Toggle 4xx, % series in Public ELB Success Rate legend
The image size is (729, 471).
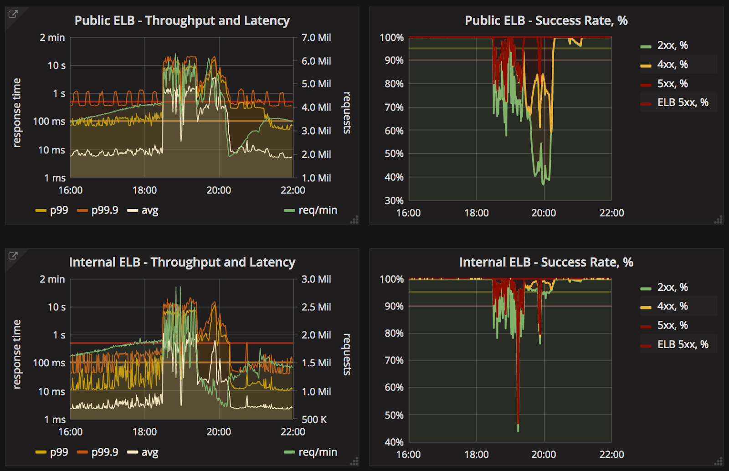pos(673,65)
